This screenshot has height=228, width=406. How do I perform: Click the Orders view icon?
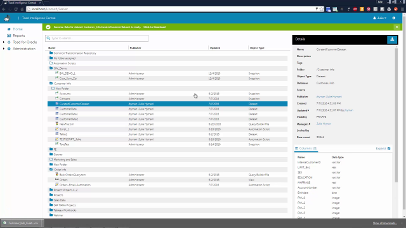[57, 179]
